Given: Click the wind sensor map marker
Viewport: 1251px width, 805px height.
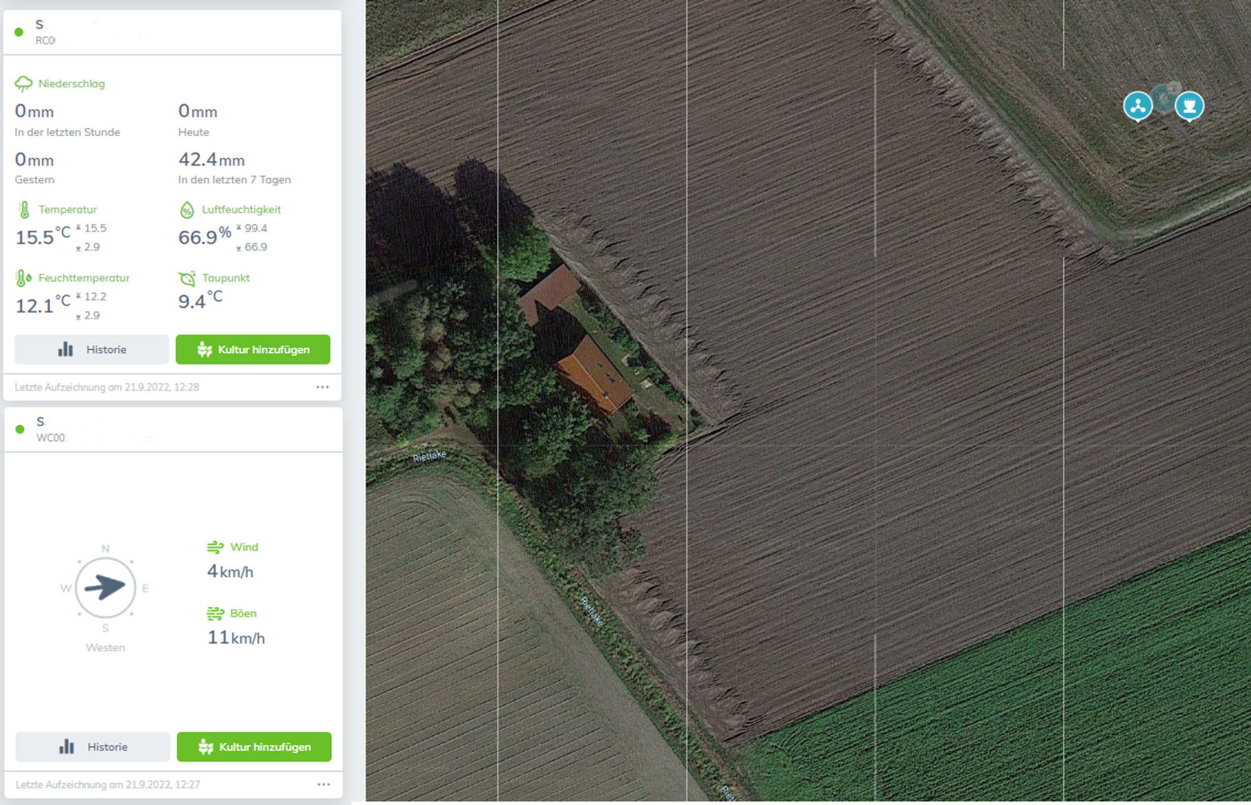Looking at the screenshot, I should pos(1138,106).
